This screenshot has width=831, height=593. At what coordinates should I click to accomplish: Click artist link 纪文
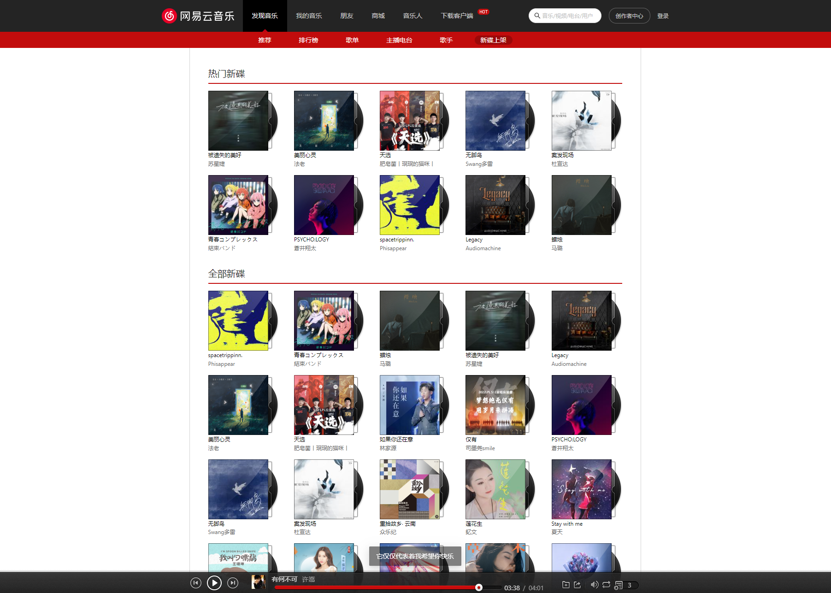pos(471,532)
